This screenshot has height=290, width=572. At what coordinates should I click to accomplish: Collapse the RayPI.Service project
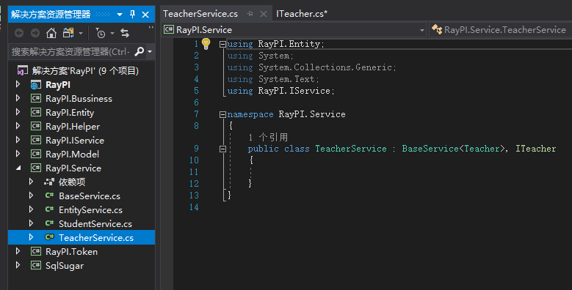click(18, 168)
